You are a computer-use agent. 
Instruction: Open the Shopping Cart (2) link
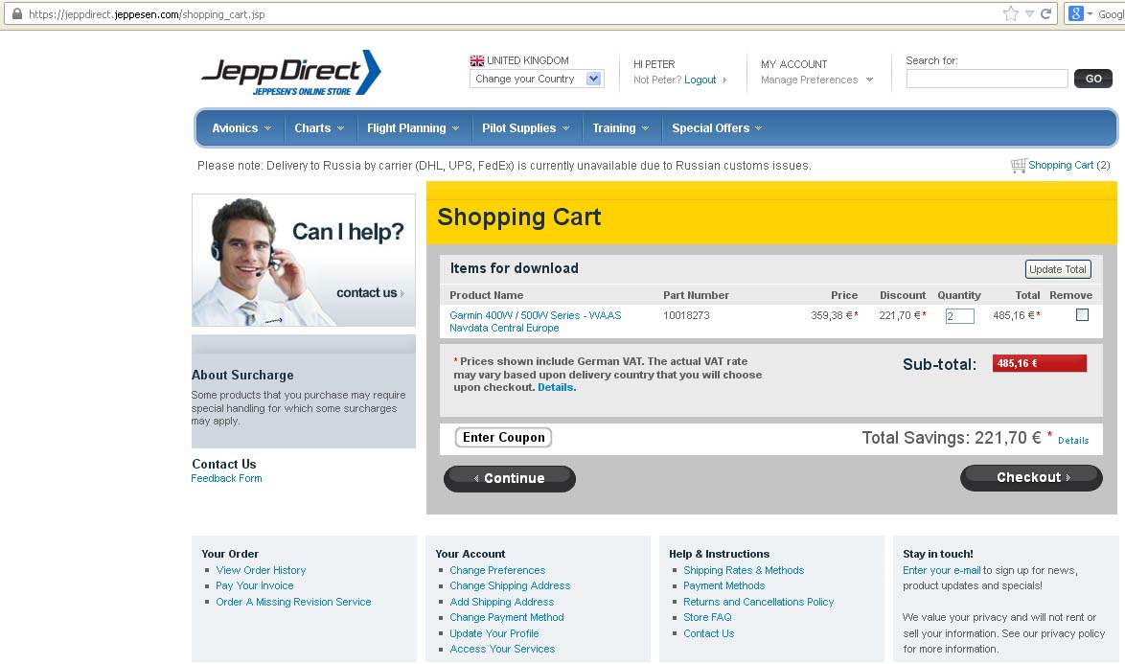click(x=1069, y=166)
